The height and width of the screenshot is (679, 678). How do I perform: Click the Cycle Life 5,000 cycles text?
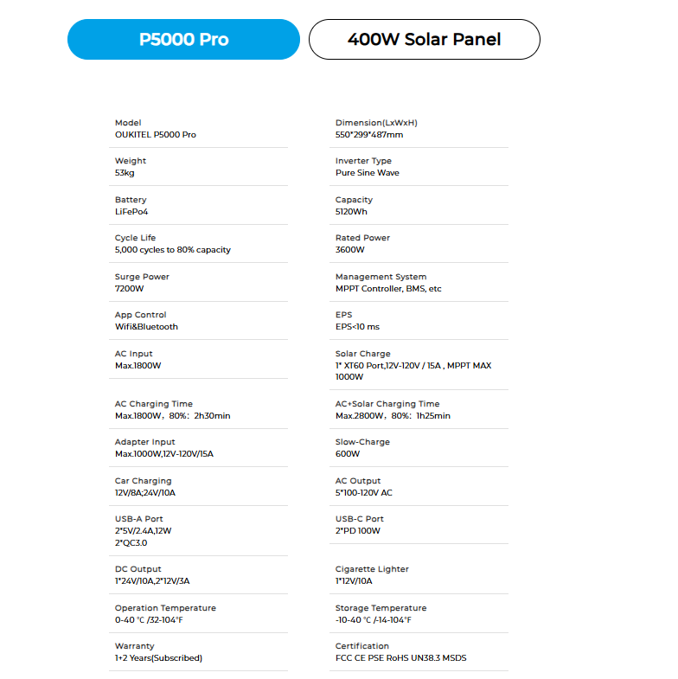pos(172,250)
